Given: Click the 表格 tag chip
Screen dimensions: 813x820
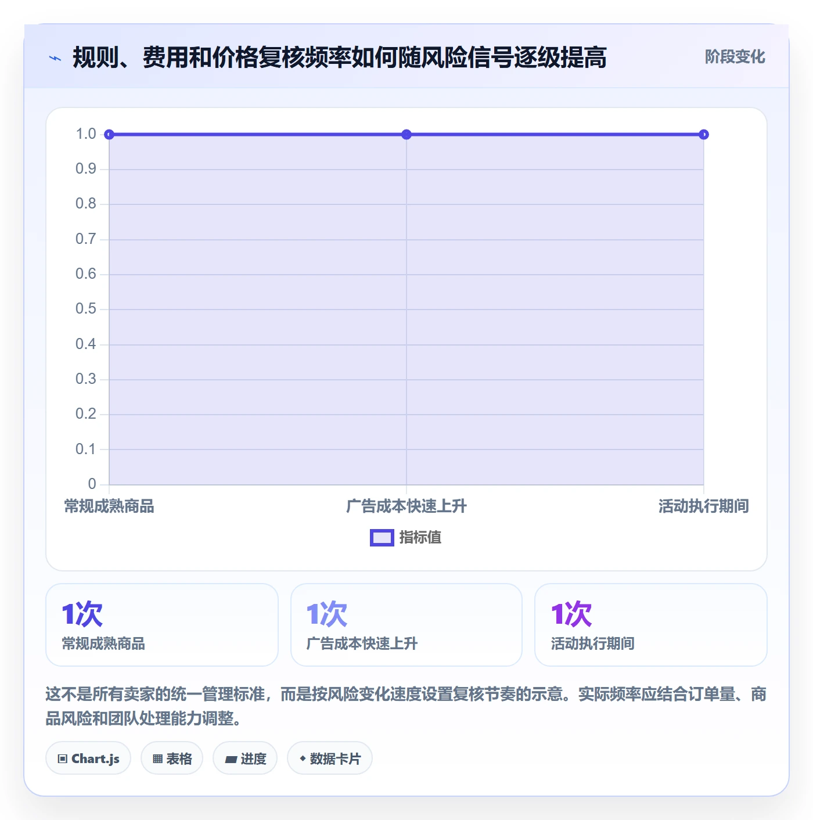Looking at the screenshot, I should pyautogui.click(x=172, y=758).
